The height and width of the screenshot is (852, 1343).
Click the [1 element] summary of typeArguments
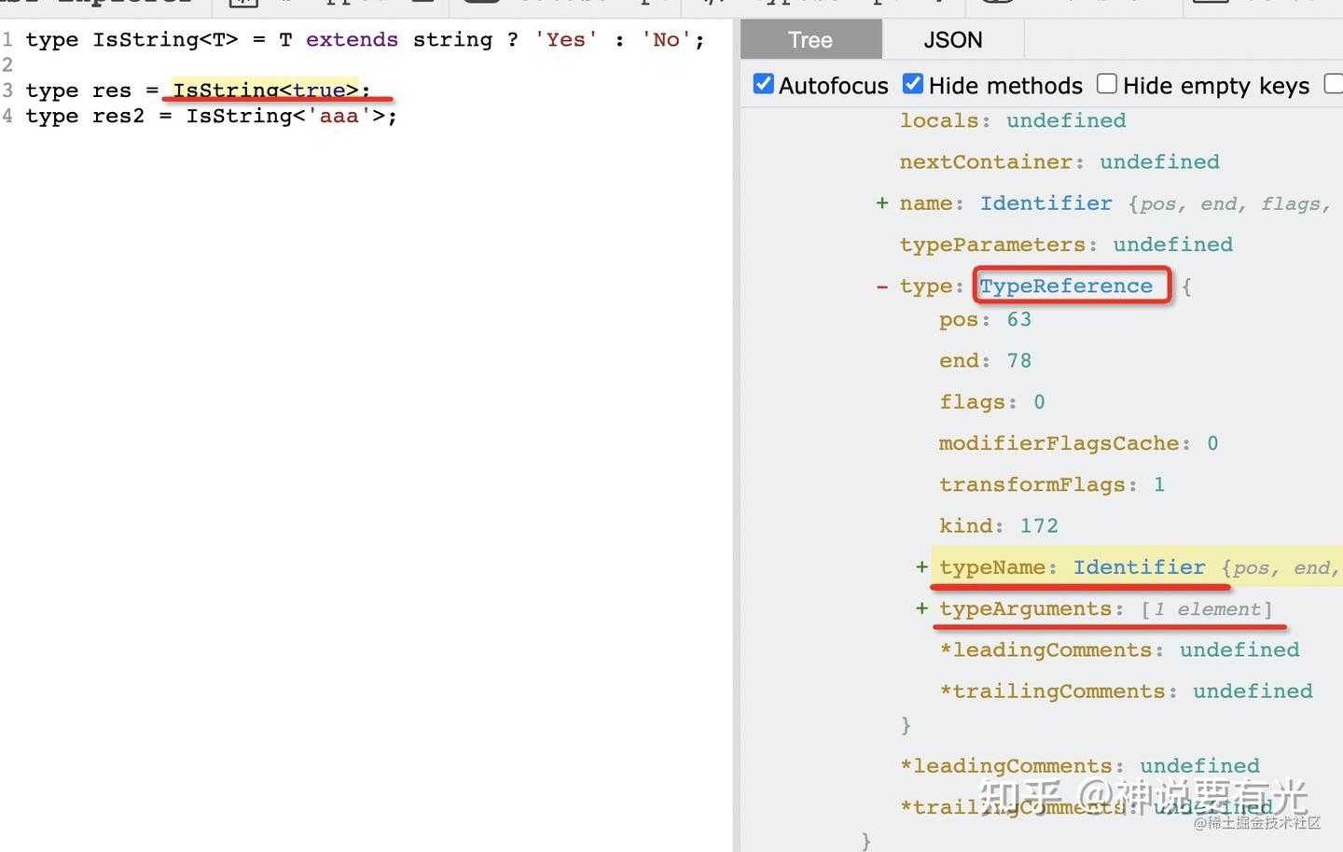(x=1207, y=608)
